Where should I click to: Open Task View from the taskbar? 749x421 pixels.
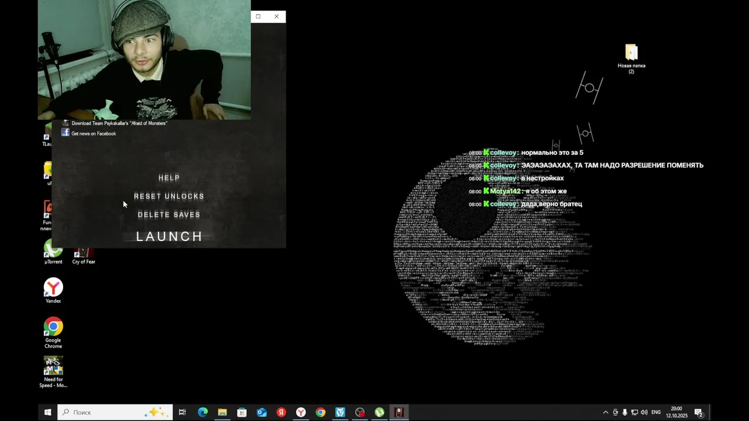click(182, 412)
